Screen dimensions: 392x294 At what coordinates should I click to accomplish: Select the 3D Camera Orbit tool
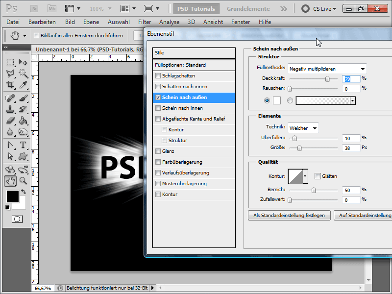[x=23, y=170]
